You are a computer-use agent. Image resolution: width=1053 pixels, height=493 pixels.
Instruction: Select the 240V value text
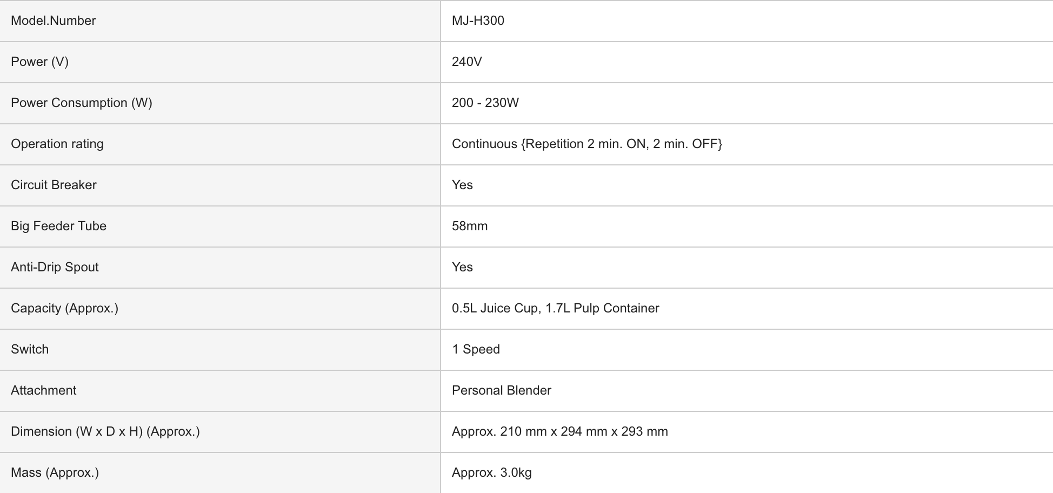pos(466,62)
